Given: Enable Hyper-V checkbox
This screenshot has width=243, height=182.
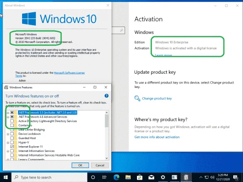Looking at the screenshot, I should 12,142.
